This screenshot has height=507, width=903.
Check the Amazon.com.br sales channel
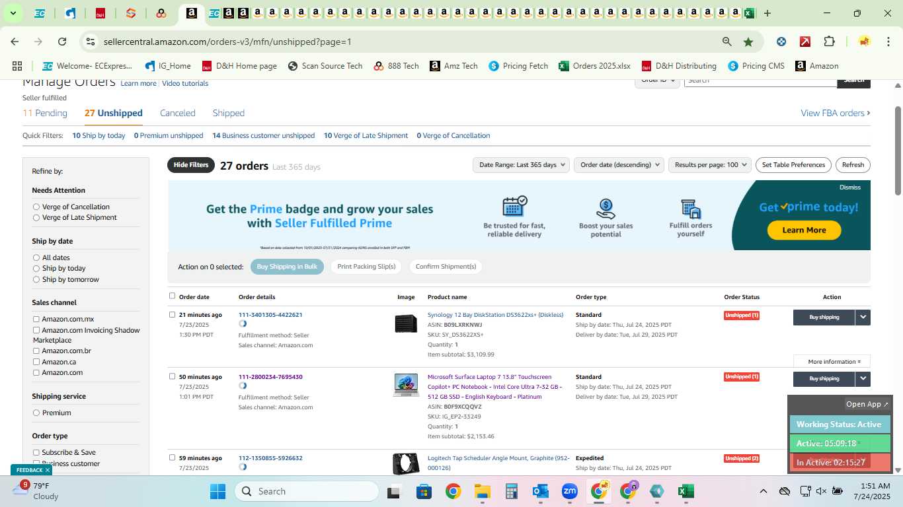point(36,351)
